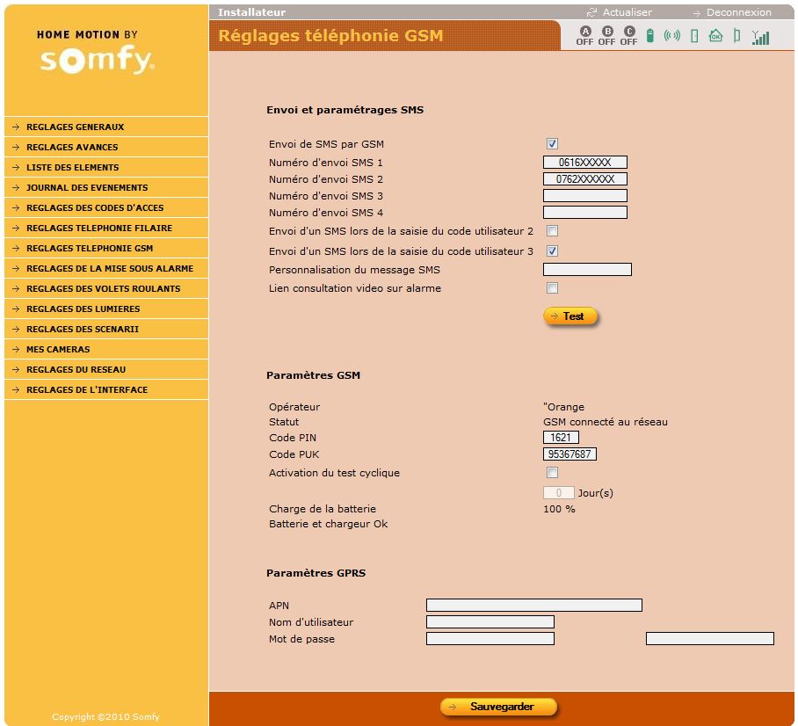The image size is (798, 726).
Task: Click the GSM signal strength bars icon
Action: (x=761, y=37)
